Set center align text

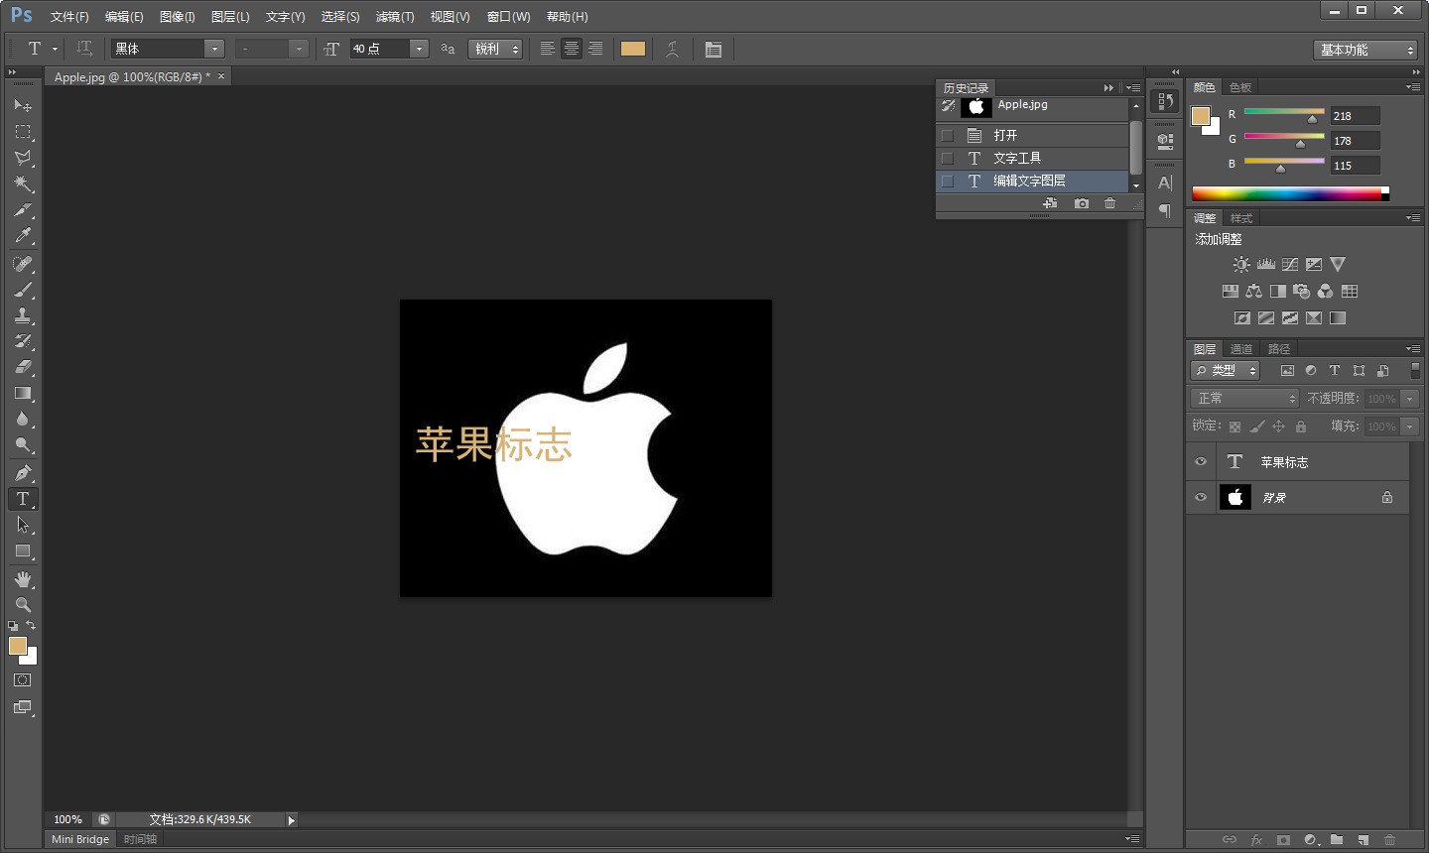571,49
